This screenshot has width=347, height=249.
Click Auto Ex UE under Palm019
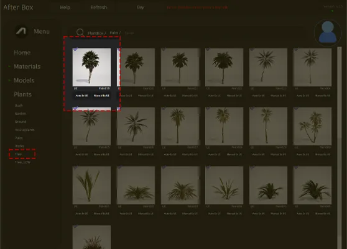pyautogui.click(x=81, y=96)
